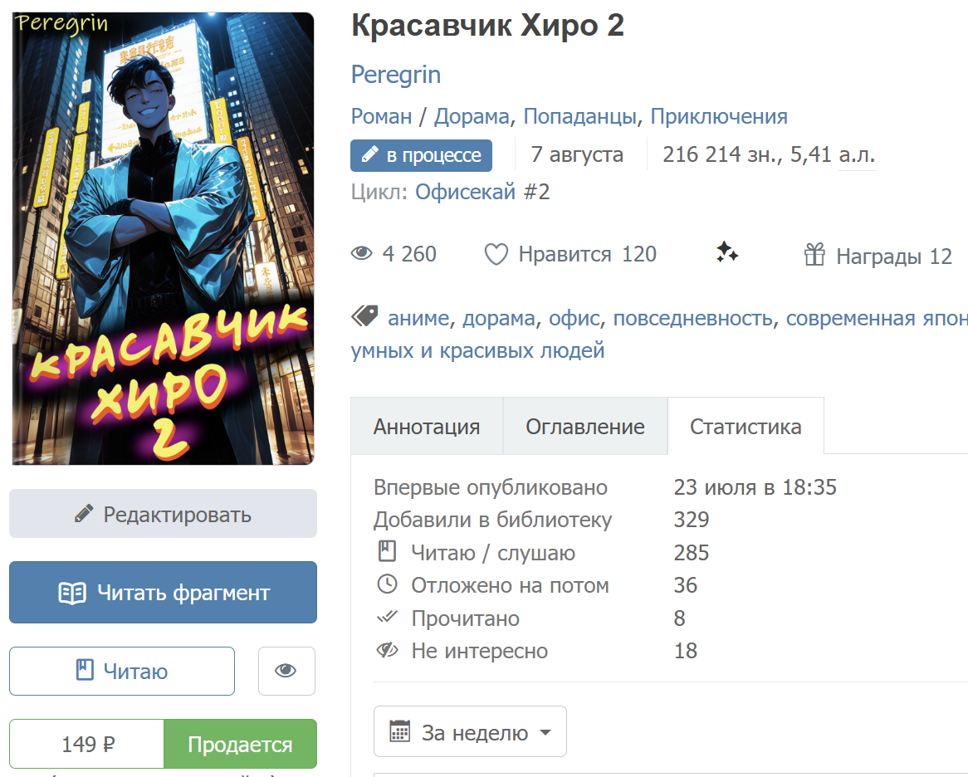Screen dimensions: 968x777
Task: Open the author link Peregrin
Action: point(396,75)
